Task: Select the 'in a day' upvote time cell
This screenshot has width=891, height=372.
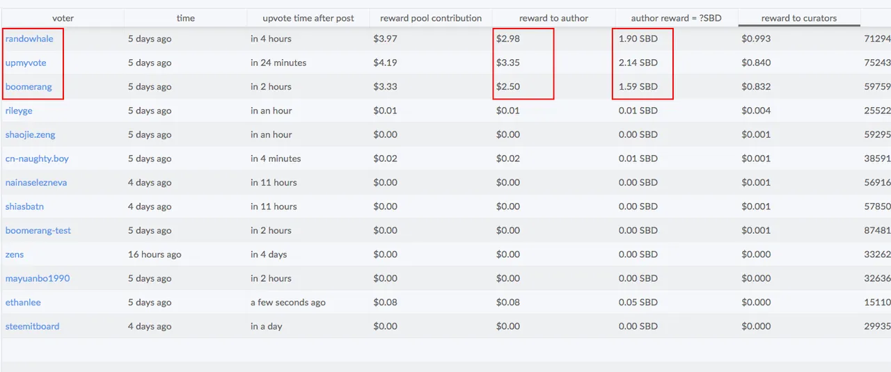Action: 267,327
